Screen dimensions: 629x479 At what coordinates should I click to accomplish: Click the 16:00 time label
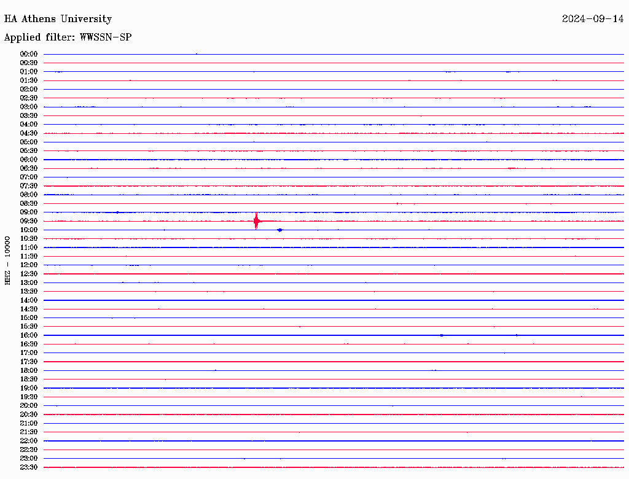29,335
